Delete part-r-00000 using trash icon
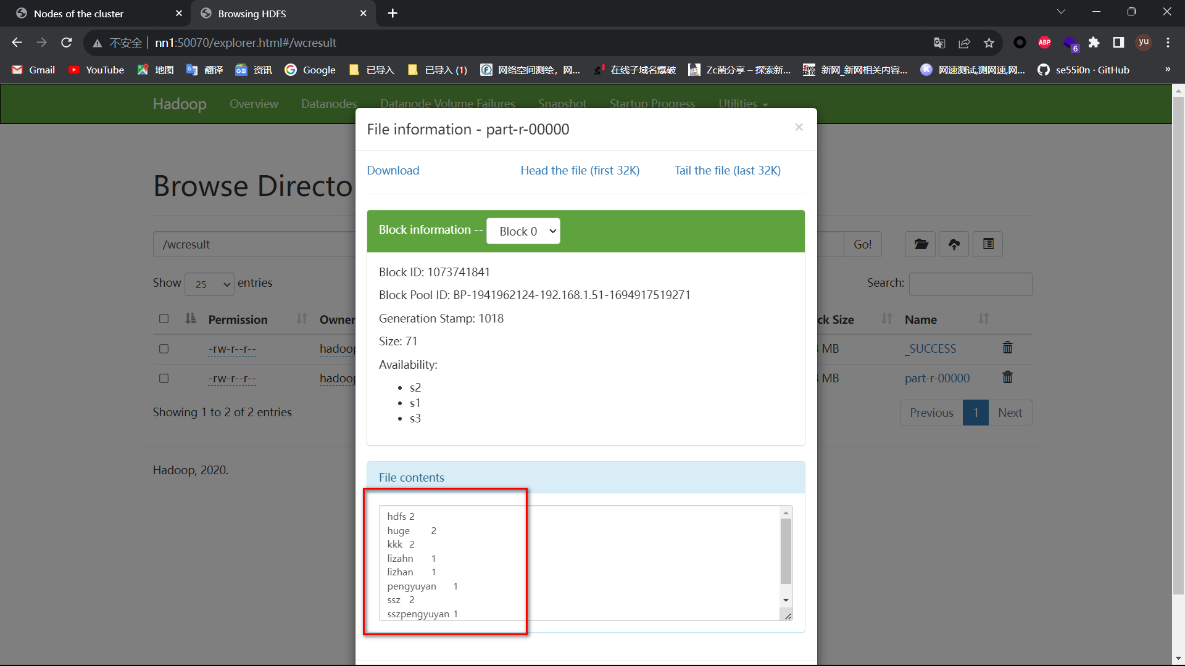 [1007, 377]
